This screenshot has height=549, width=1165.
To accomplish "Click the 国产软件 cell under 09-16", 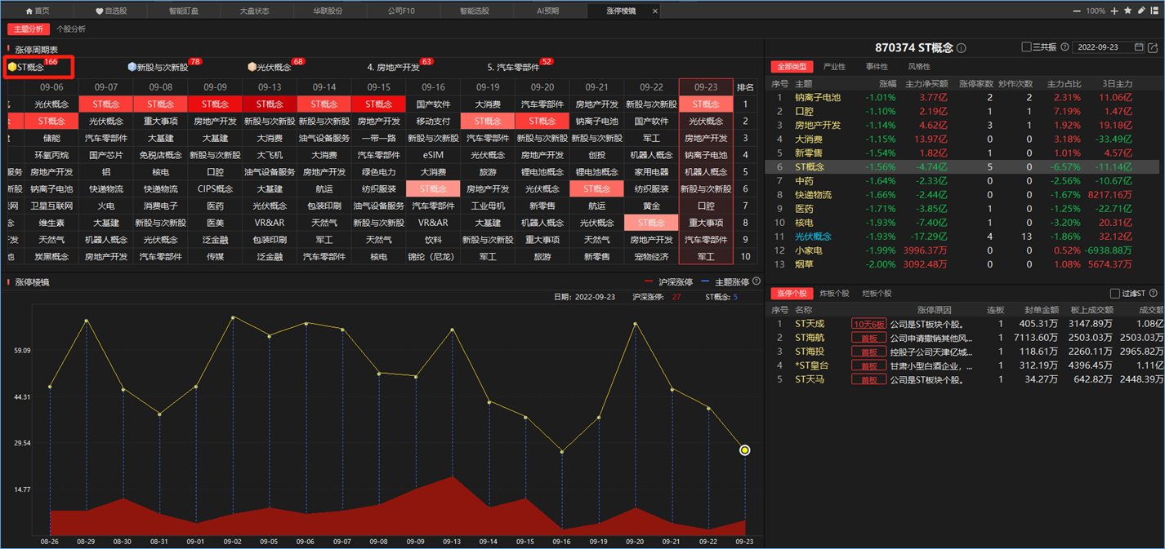I will click(433, 104).
